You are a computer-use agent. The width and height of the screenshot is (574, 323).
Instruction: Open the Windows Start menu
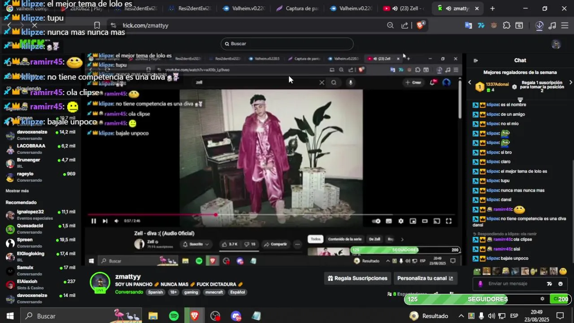pyautogui.click(x=10, y=316)
